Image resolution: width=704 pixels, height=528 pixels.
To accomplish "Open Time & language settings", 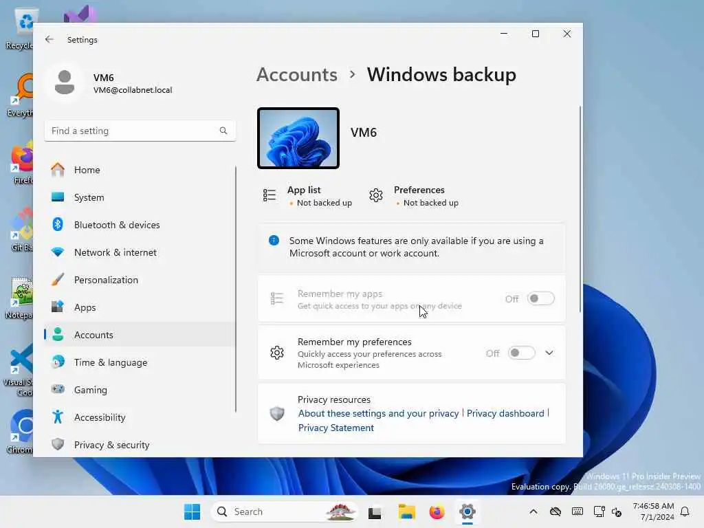I will click(x=140, y=362).
